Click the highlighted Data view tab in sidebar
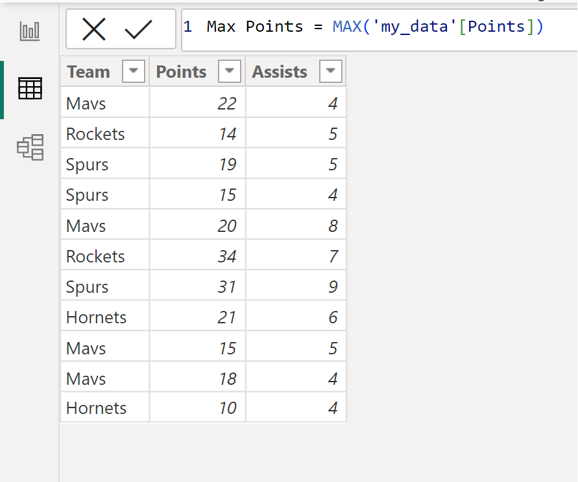This screenshot has width=578, height=482. tap(29, 87)
